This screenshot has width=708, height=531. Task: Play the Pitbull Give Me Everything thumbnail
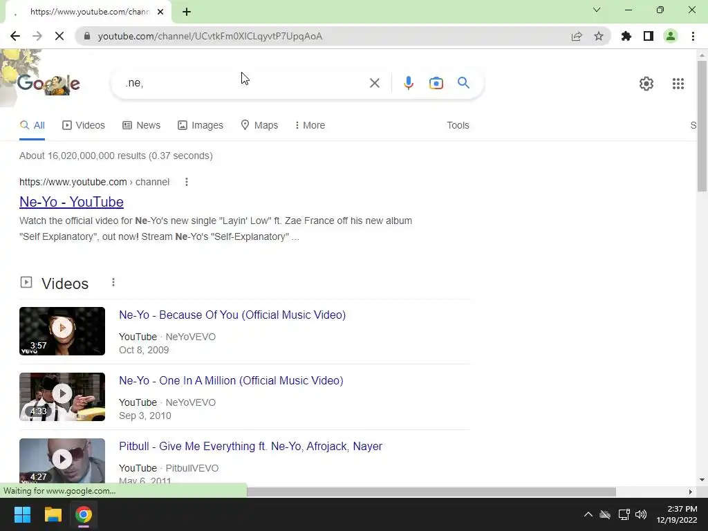point(62,460)
